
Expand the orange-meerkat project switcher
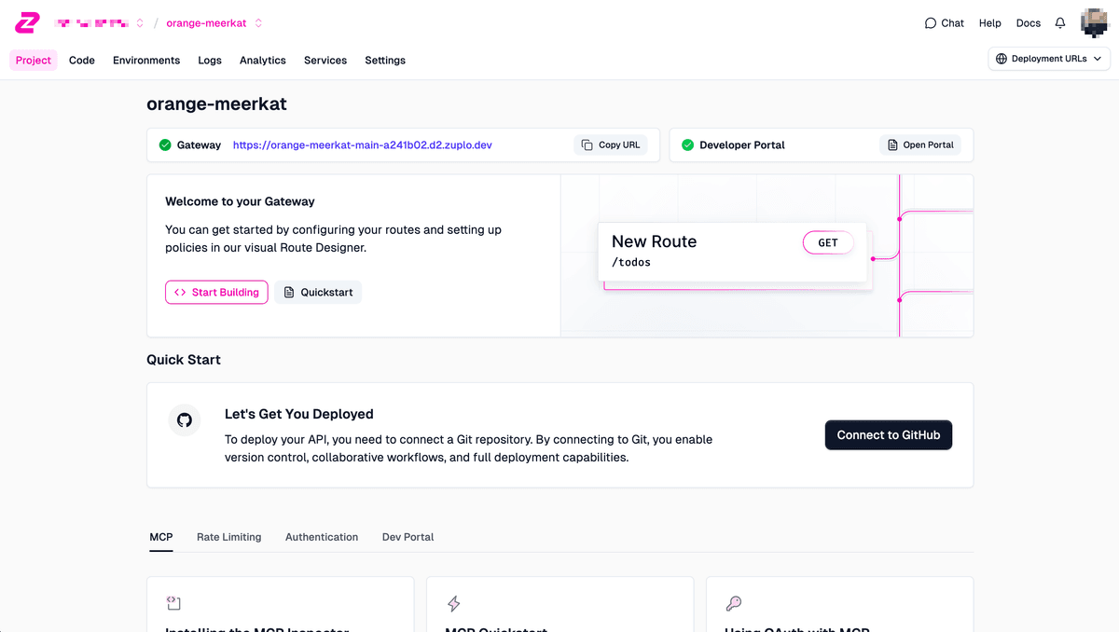point(258,23)
